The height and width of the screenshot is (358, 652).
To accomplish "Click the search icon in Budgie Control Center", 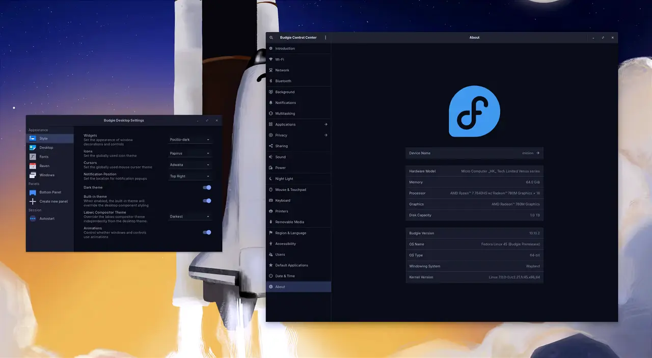I will [271, 38].
